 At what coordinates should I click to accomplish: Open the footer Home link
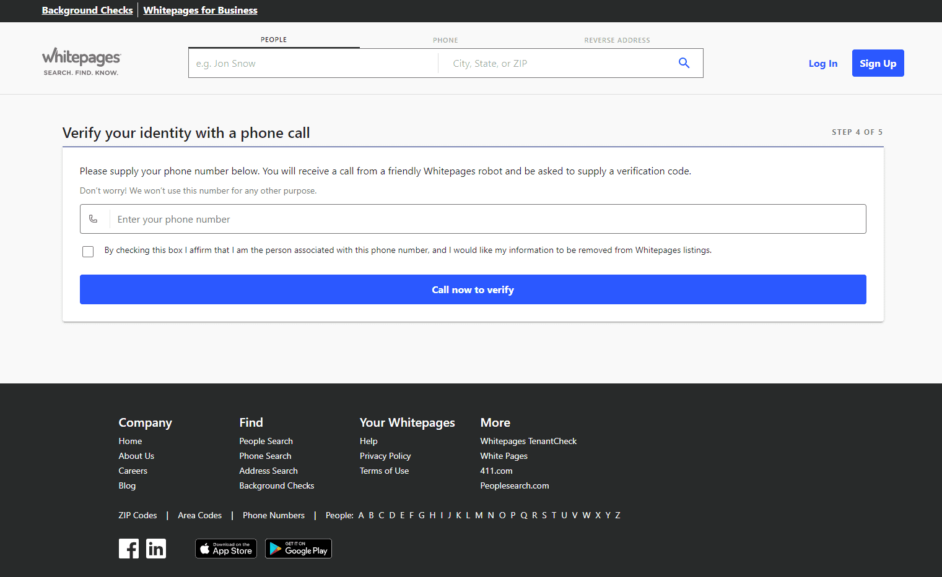[x=130, y=441]
